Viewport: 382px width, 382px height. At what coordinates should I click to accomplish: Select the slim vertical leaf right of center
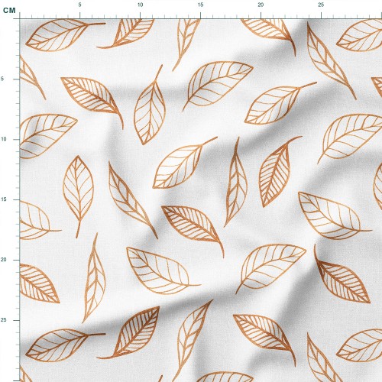tap(236, 182)
